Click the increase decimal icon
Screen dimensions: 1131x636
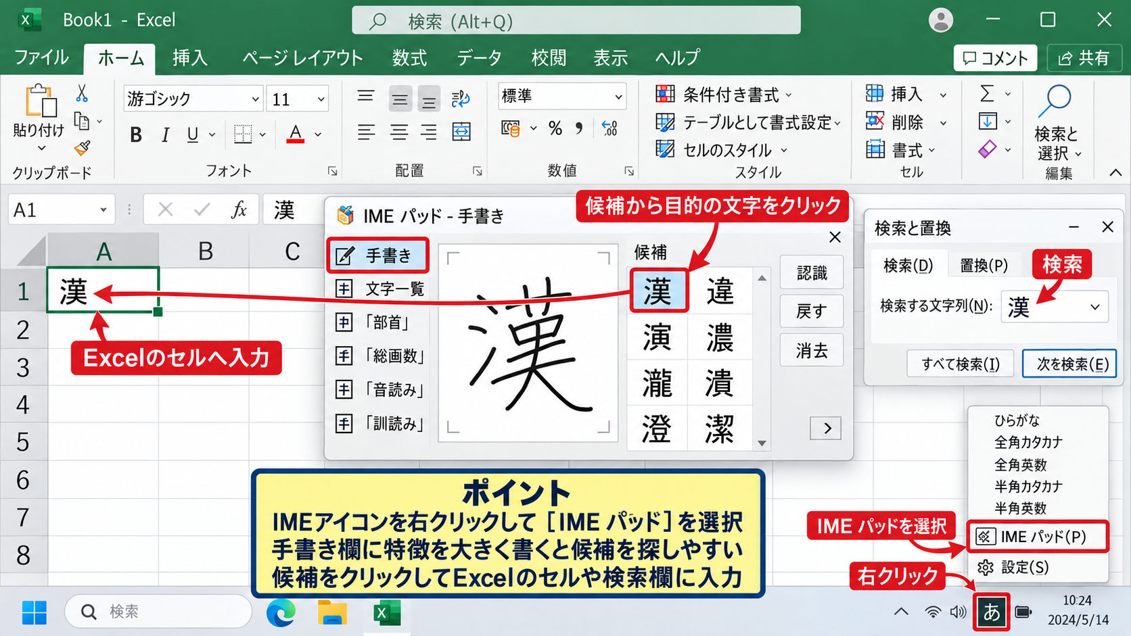609,128
